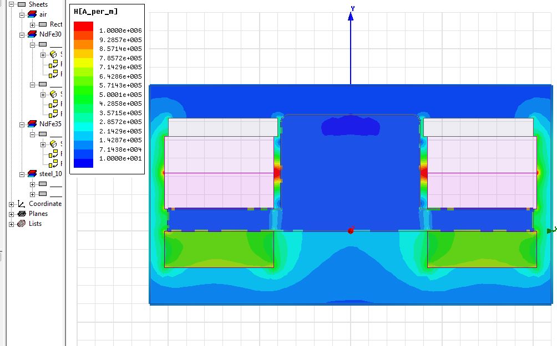Click dark blue bottom legend band
The height and width of the screenshot is (346, 557).
pyautogui.click(x=83, y=163)
